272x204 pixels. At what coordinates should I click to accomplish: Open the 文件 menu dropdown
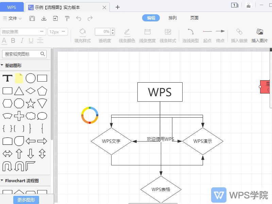click(12, 18)
